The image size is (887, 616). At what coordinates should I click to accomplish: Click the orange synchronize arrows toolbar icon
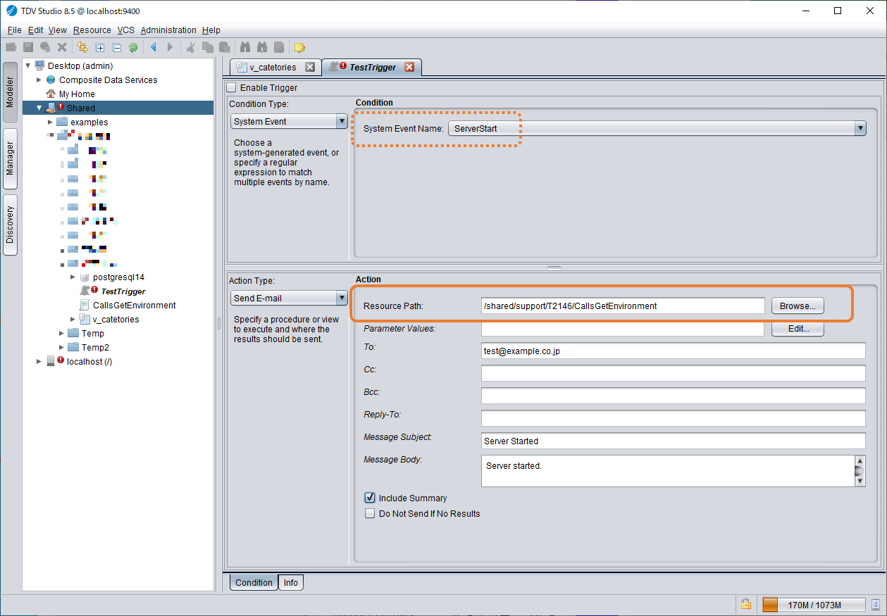point(82,48)
